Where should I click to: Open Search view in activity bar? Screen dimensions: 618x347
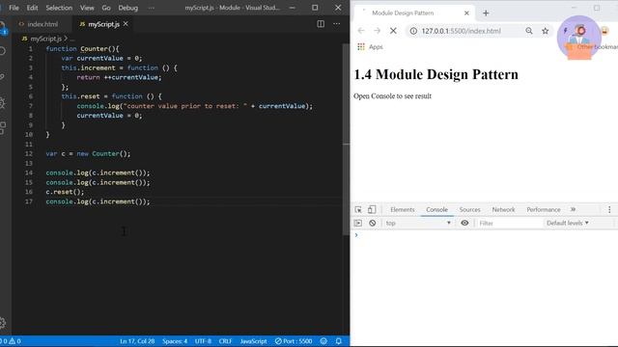(2, 51)
